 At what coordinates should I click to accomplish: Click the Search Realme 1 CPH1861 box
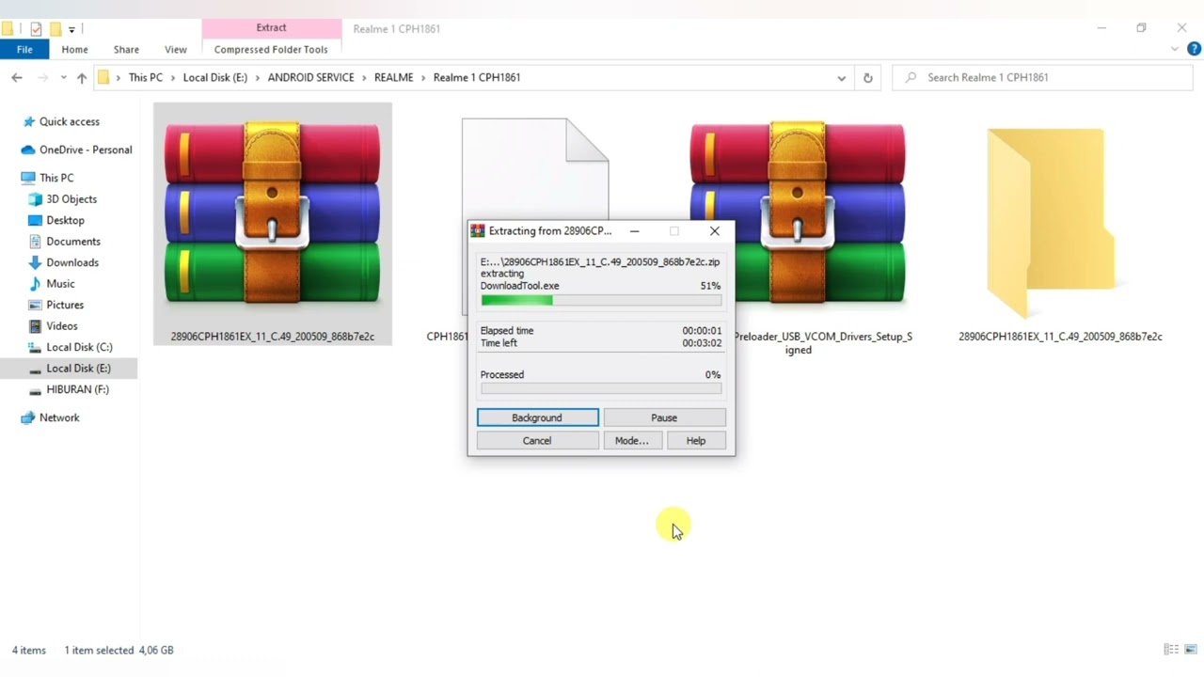[1044, 77]
